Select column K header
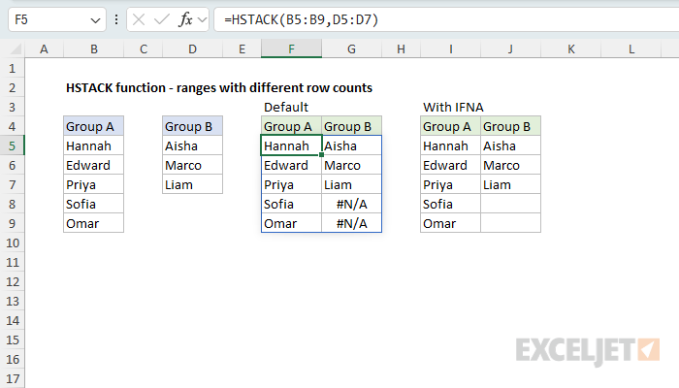 pyautogui.click(x=570, y=48)
